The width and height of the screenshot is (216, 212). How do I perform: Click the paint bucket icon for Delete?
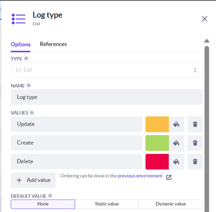tap(176, 161)
